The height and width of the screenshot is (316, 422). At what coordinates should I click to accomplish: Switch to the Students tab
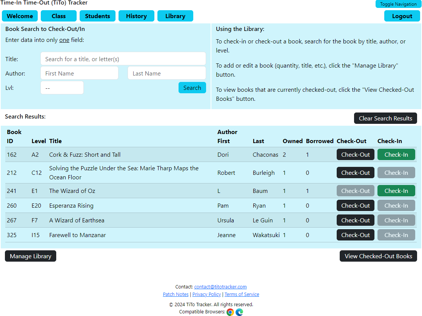pos(97,16)
